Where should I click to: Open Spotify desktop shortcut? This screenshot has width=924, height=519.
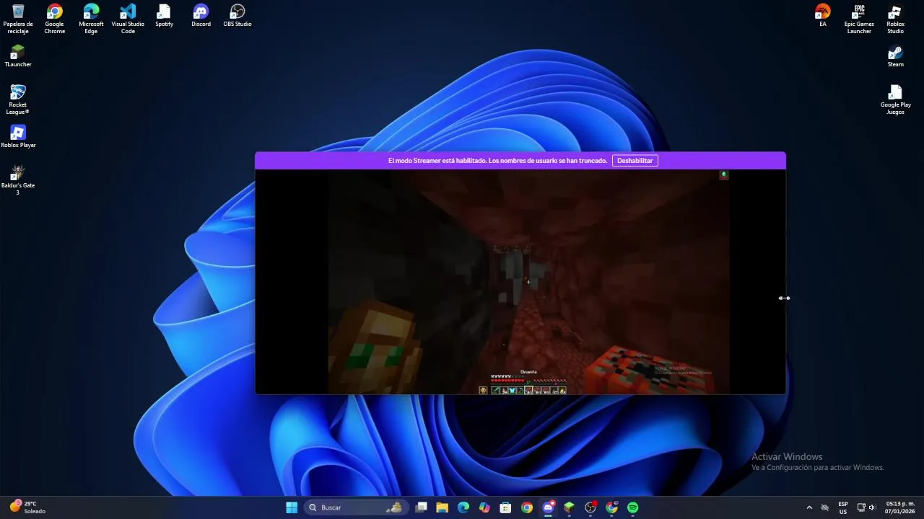165,16
